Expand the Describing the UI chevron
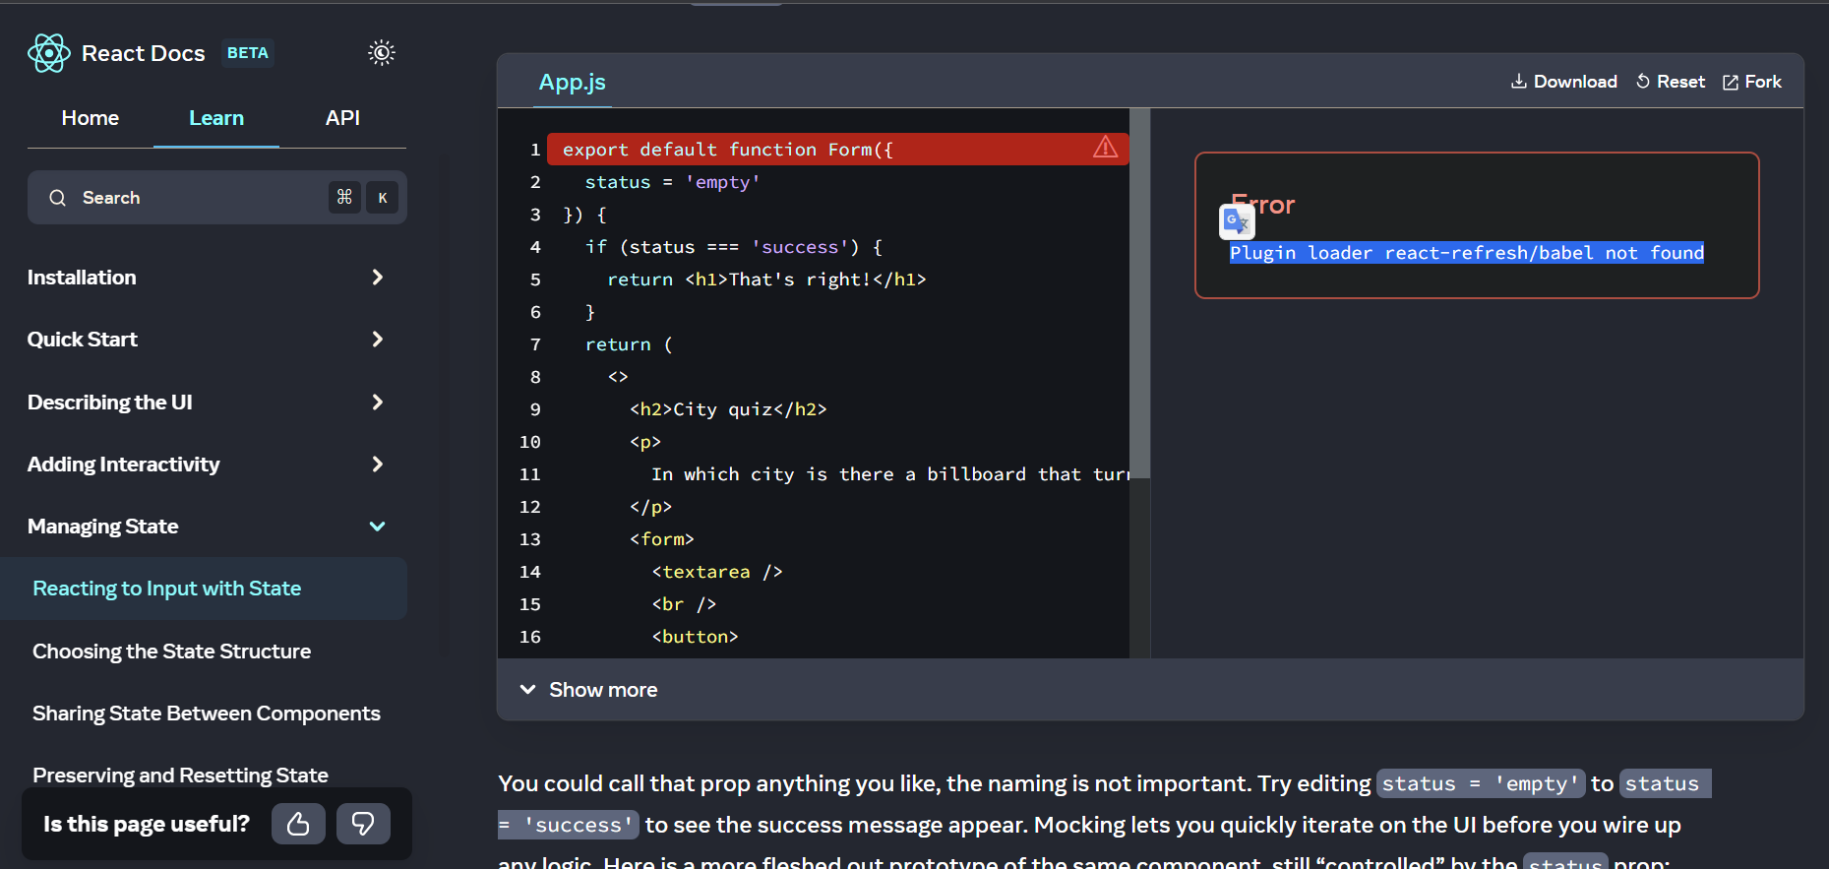Screen dimensions: 1829x869 click(378, 402)
